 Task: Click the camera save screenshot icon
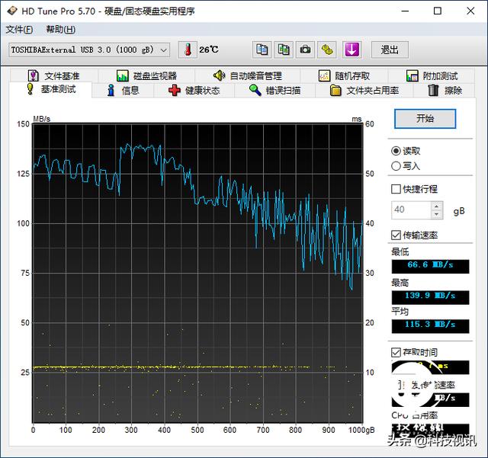pyautogui.click(x=305, y=50)
